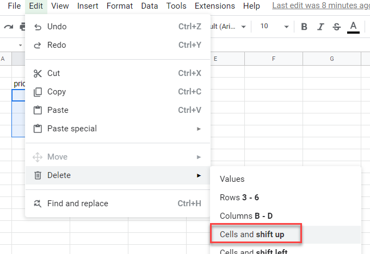The image size is (370, 254).
Task: Click the Redo arrow in the toolbar
Action: click(x=9, y=27)
